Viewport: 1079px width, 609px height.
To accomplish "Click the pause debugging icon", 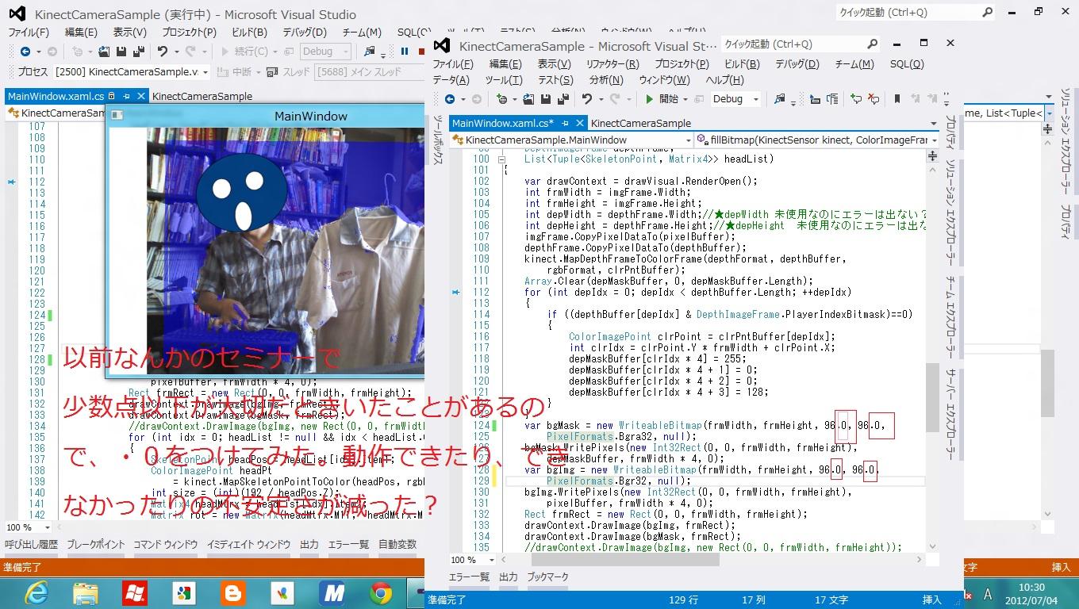I will click(405, 52).
